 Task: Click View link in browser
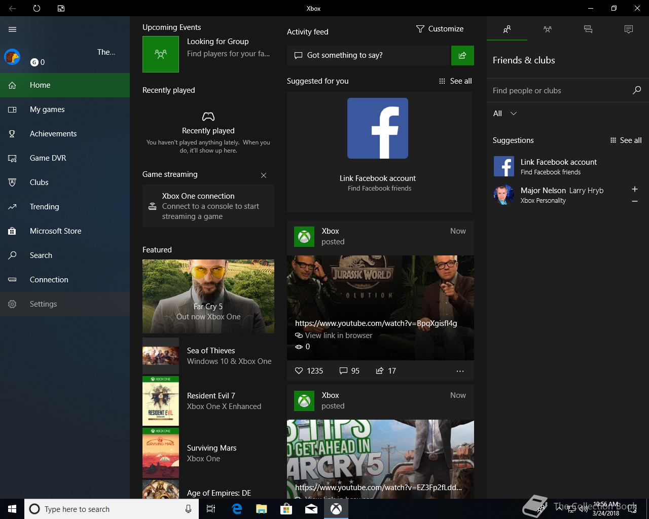(334, 336)
